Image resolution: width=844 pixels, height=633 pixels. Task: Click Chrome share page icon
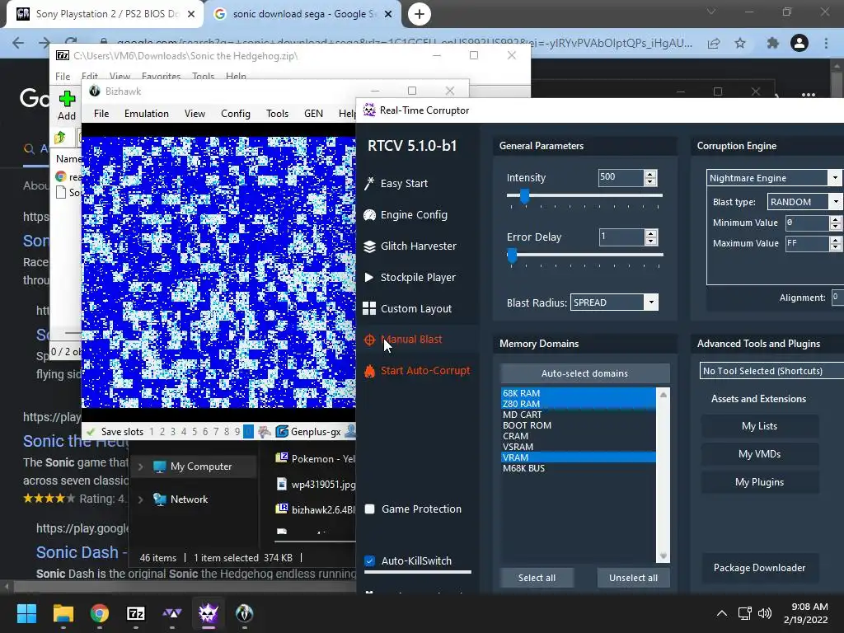point(714,43)
